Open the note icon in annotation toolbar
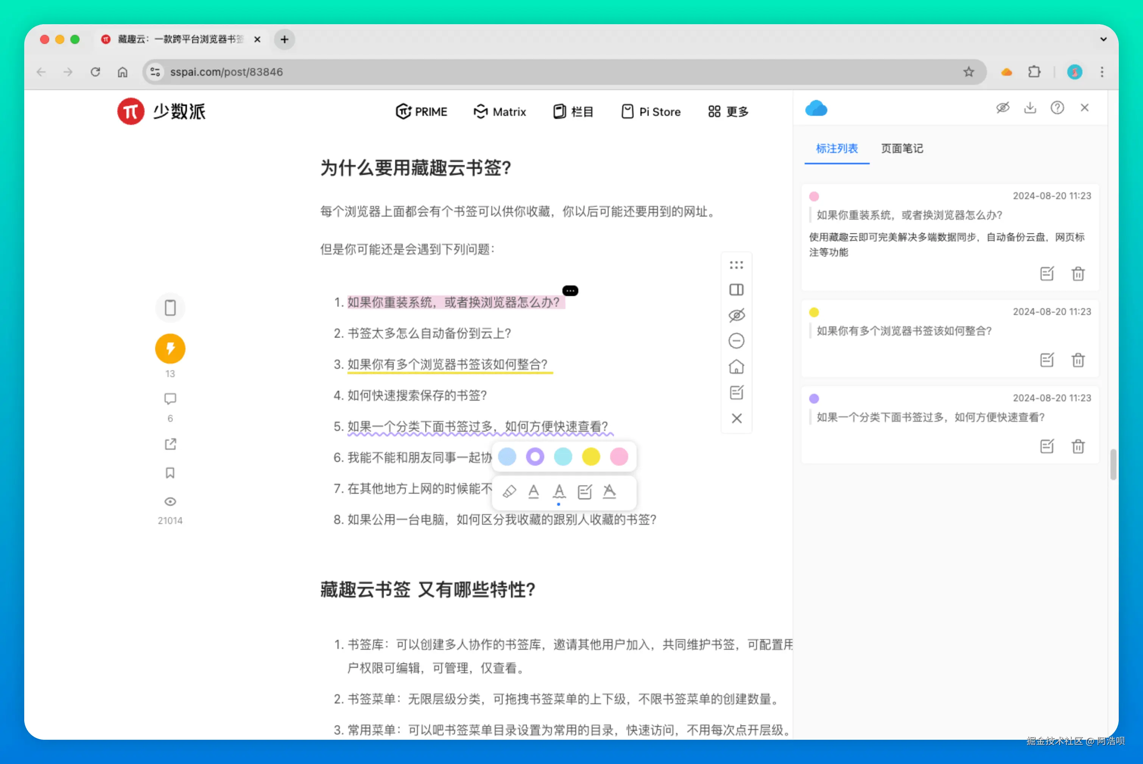 (x=584, y=492)
